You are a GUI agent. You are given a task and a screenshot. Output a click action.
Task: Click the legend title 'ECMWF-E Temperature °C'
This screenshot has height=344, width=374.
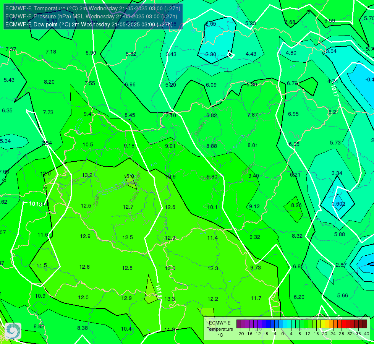coord(220,329)
